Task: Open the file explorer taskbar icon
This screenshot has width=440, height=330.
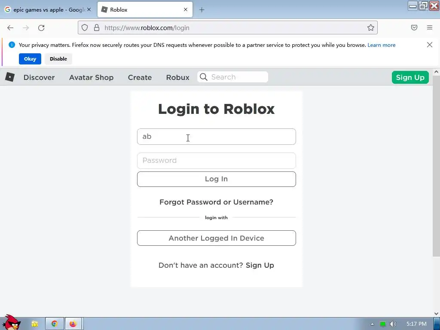Action: click(x=34, y=324)
